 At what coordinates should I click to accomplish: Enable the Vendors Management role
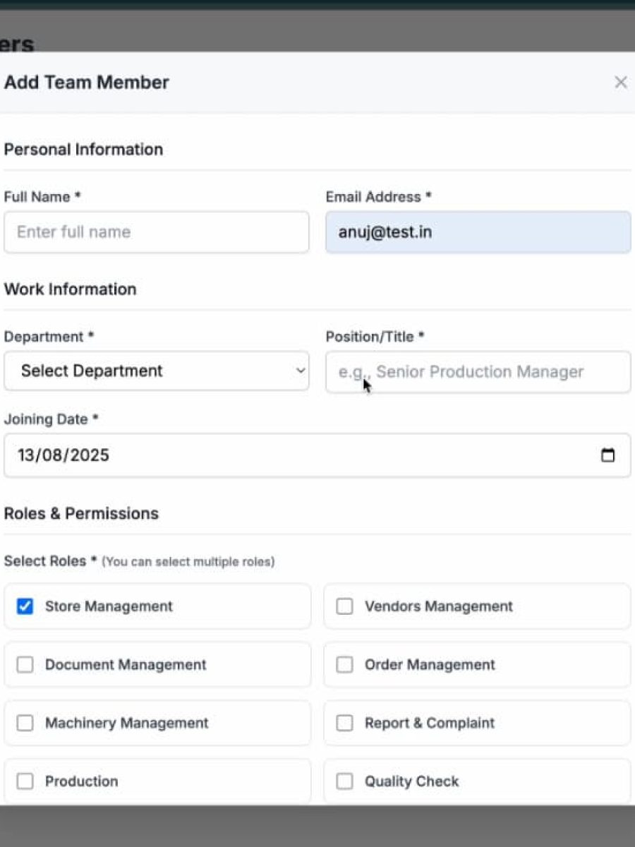[x=344, y=606]
